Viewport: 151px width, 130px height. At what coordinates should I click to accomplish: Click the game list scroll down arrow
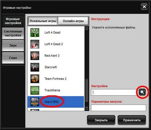(87, 108)
